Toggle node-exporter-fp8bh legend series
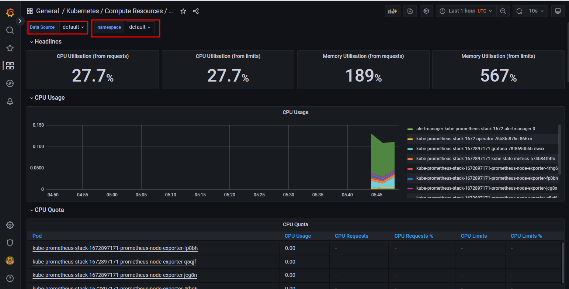Image resolution: width=569 pixels, height=289 pixels. click(x=487, y=178)
